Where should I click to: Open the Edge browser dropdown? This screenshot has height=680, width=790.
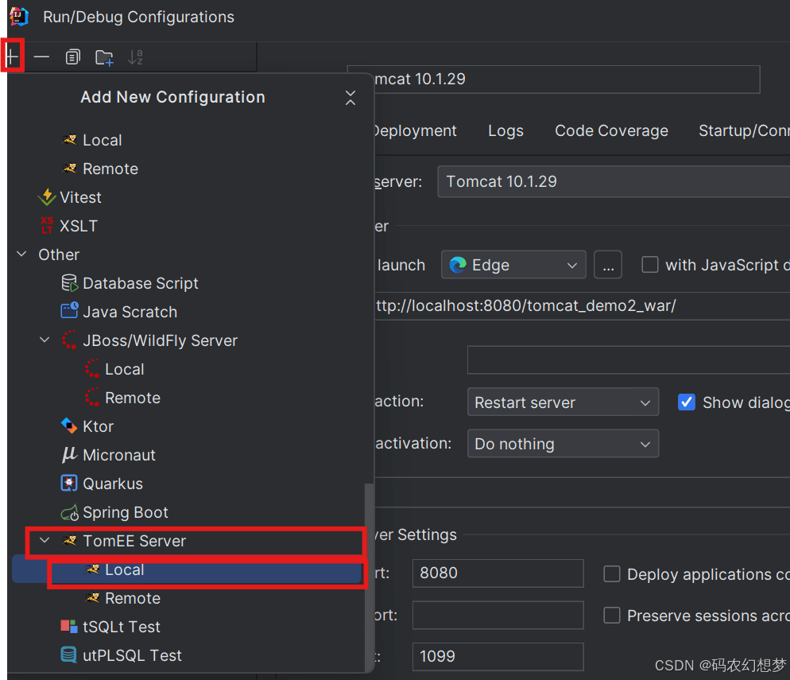(513, 265)
